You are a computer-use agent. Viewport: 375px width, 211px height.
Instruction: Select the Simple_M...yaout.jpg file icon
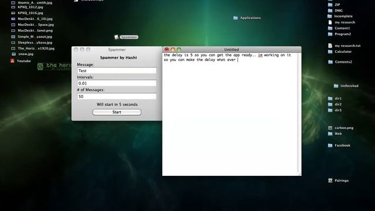pyautogui.click(x=13, y=36)
